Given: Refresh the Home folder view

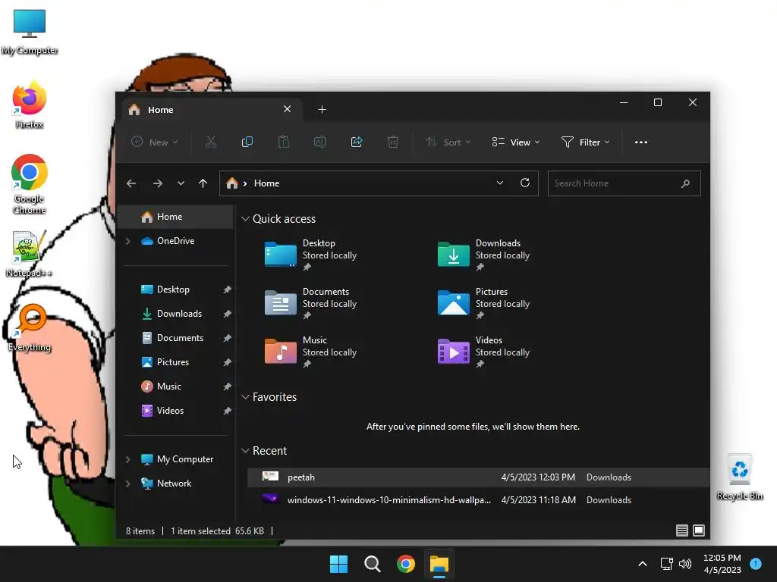Looking at the screenshot, I should coord(525,183).
